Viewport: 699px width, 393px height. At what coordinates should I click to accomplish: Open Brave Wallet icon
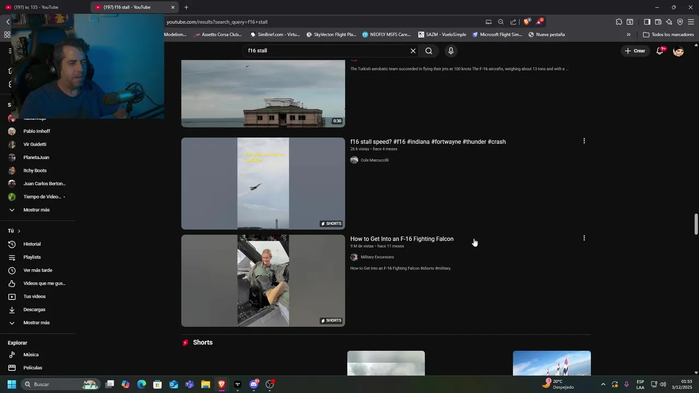pos(658,22)
